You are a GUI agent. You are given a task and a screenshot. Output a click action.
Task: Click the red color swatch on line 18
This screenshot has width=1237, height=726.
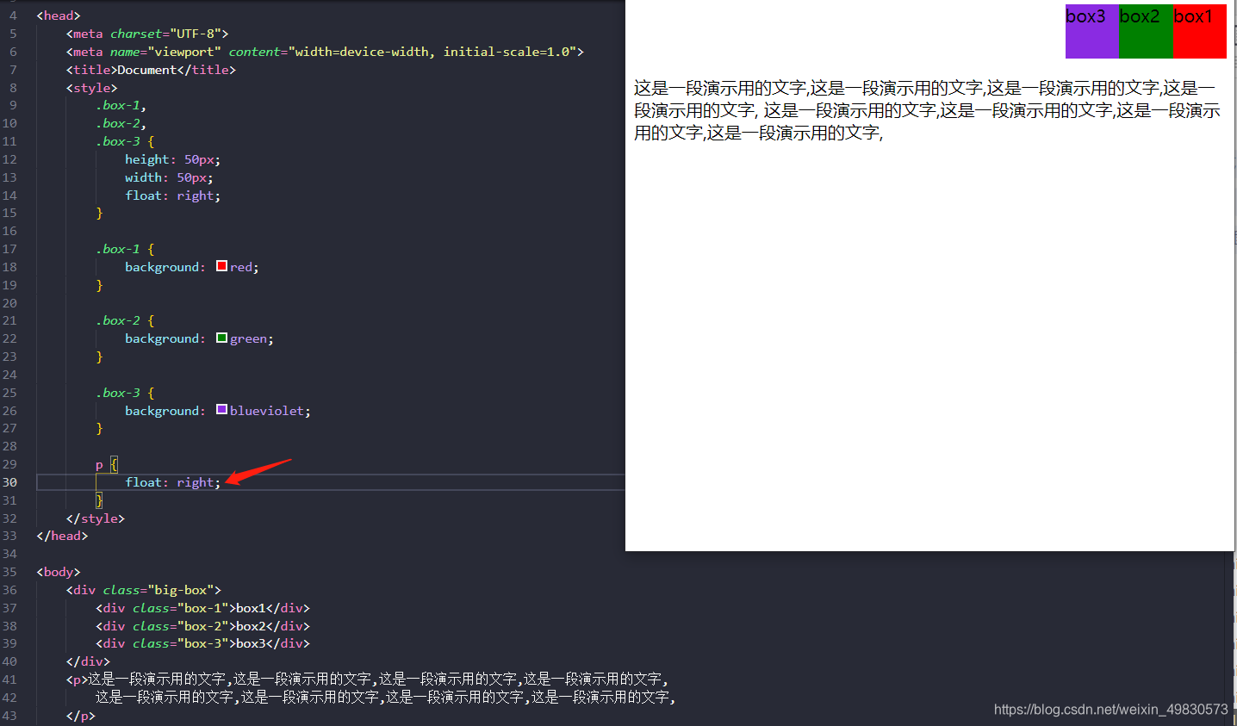tap(221, 266)
